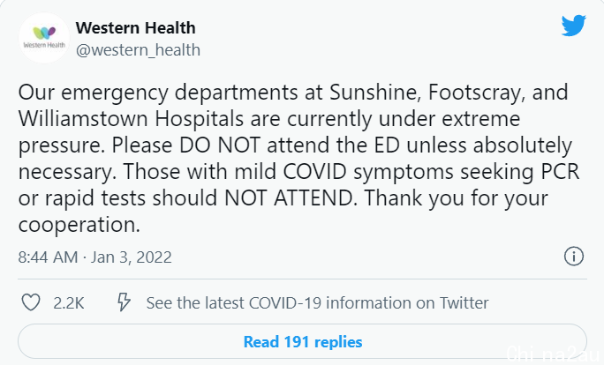
Task: Open the 8:44 AM time in the timestamp
Action: 49,257
